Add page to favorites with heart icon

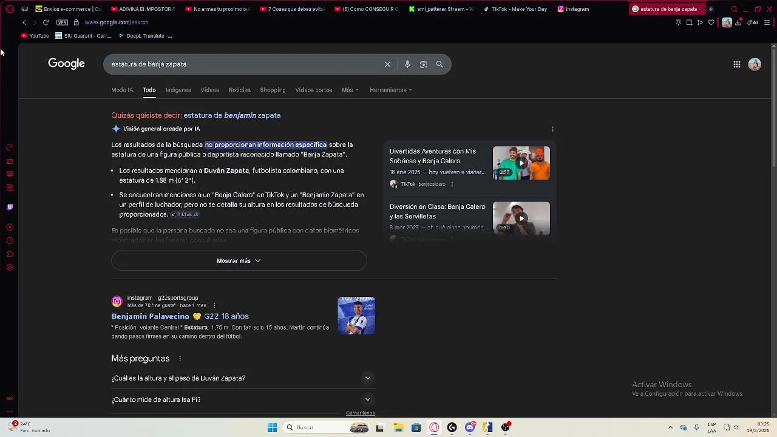coord(711,22)
